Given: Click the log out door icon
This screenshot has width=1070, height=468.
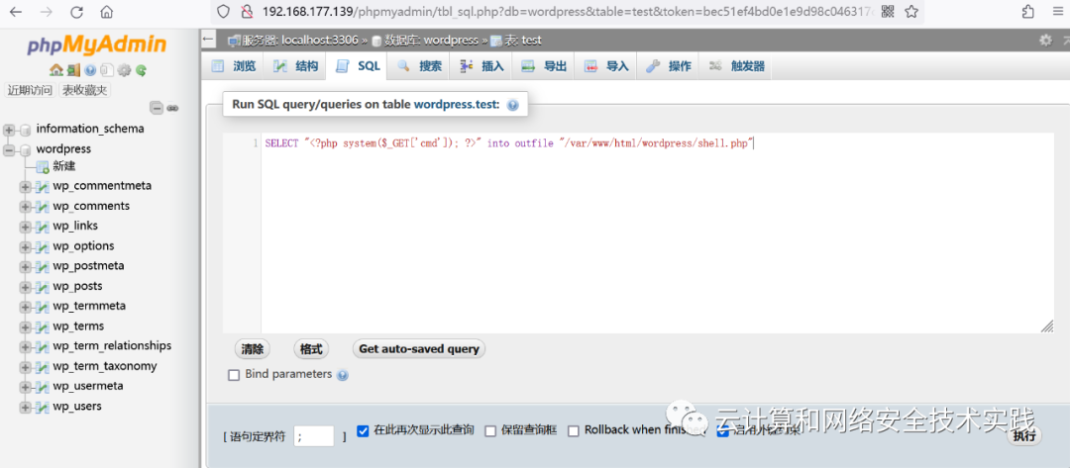Looking at the screenshot, I should pos(73,69).
